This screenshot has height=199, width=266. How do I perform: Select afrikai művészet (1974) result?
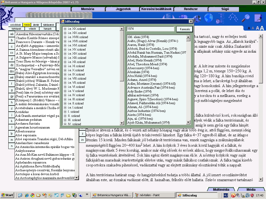click(x=143, y=95)
